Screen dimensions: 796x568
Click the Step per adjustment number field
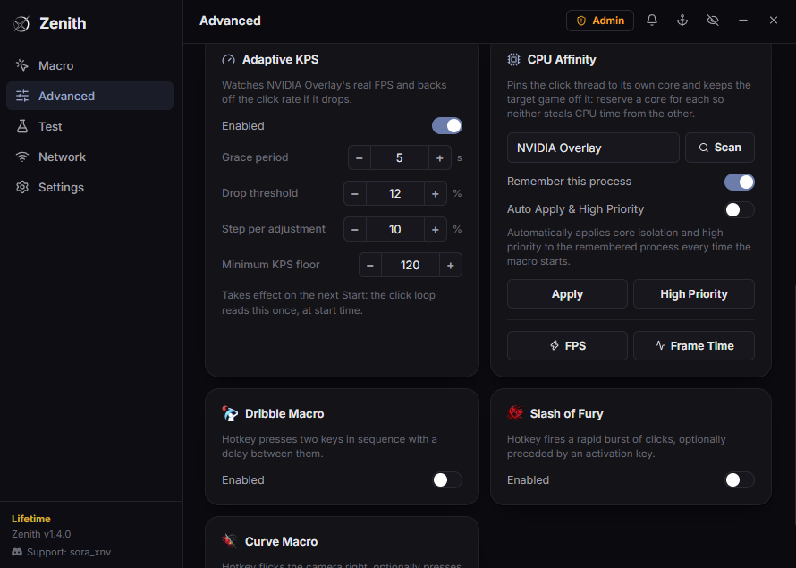click(395, 229)
